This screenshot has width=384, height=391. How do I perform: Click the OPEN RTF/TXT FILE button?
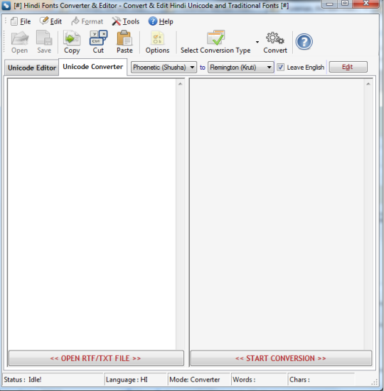coord(96,358)
